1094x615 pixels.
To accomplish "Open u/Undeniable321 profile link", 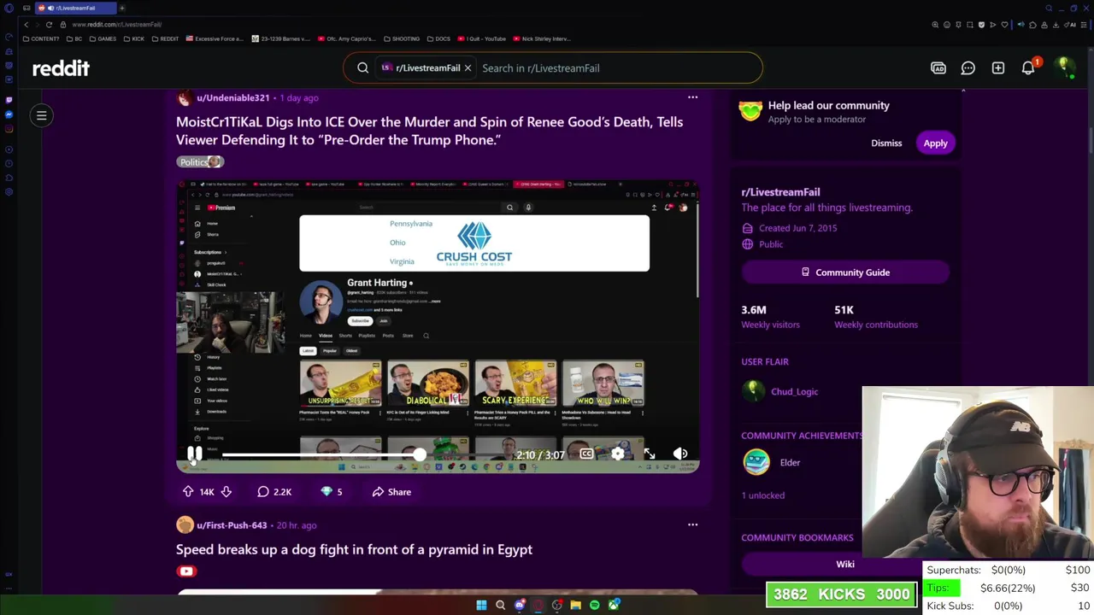I will click(x=232, y=97).
